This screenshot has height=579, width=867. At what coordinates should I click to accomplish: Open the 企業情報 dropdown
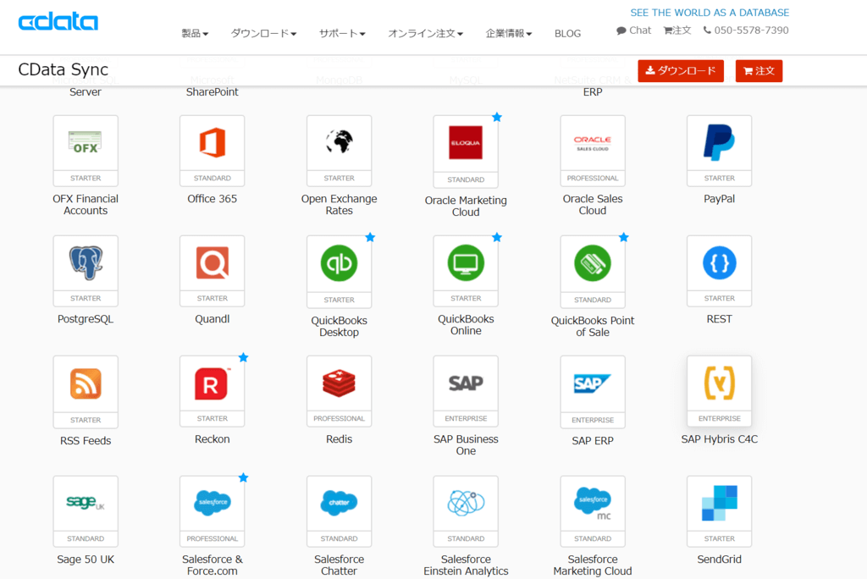(509, 33)
